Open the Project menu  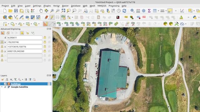[x=5, y=6]
